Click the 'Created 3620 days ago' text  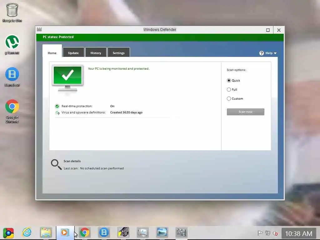click(126, 112)
